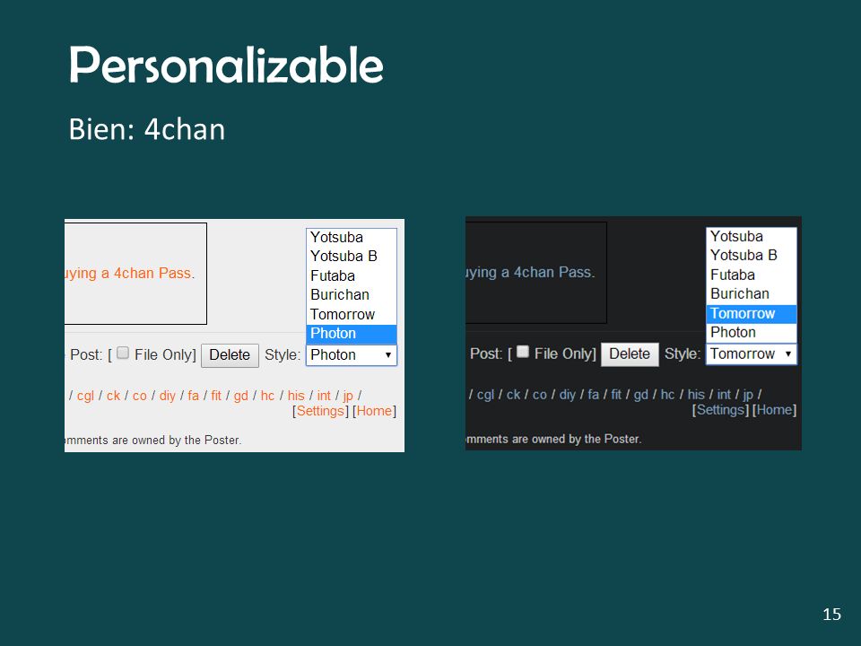Click Delete button in dark theme screenshot

pyautogui.click(x=630, y=354)
